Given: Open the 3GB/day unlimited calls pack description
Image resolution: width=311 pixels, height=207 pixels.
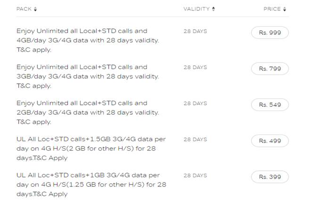Looking at the screenshot, I should click(x=88, y=76).
